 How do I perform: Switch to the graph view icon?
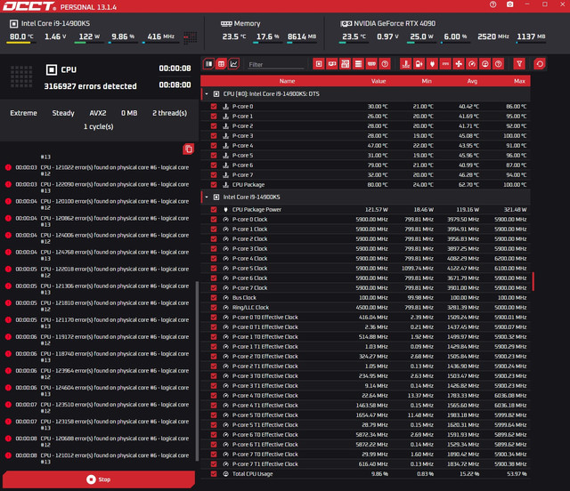click(x=233, y=64)
